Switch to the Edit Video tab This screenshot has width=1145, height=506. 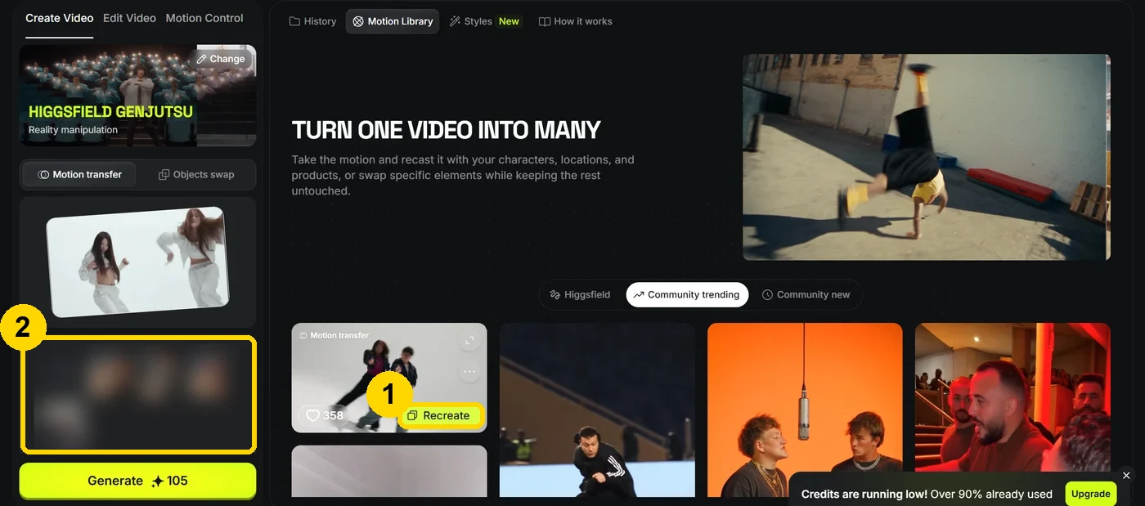[129, 18]
